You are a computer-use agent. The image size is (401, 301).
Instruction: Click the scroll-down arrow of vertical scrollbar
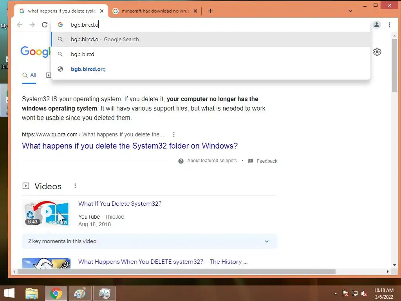[x=394, y=265]
